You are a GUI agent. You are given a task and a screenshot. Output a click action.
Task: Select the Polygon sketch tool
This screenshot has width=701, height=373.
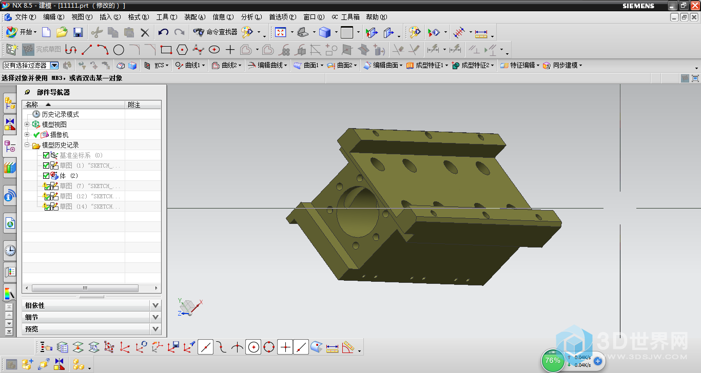(182, 50)
